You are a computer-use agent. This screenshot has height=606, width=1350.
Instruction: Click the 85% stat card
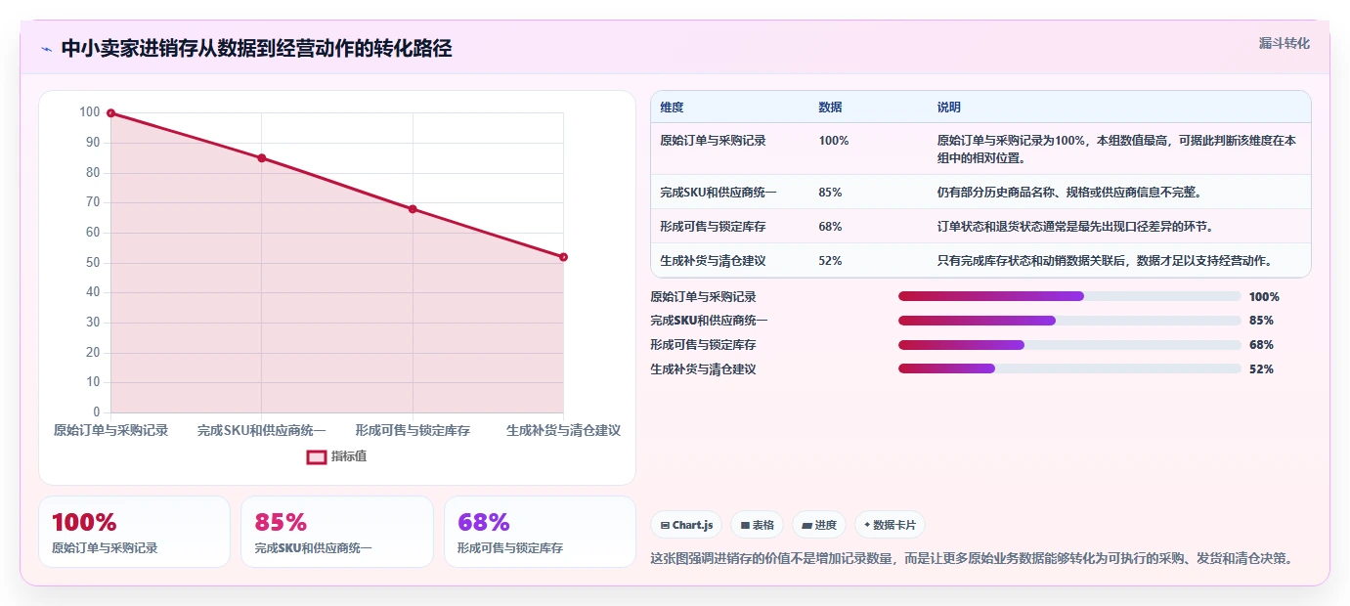pyautogui.click(x=337, y=532)
